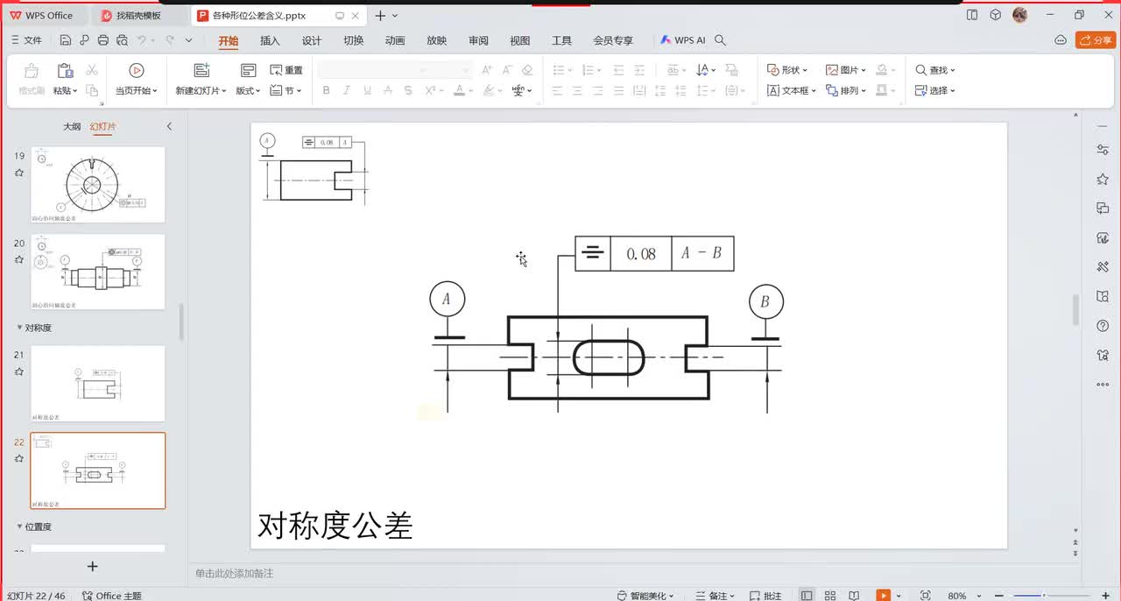Switch to the 审阅 ribbon tab
This screenshot has height=601, width=1121.
point(478,40)
